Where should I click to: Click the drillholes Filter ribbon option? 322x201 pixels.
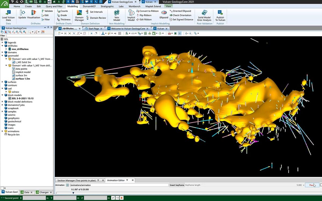45,20
